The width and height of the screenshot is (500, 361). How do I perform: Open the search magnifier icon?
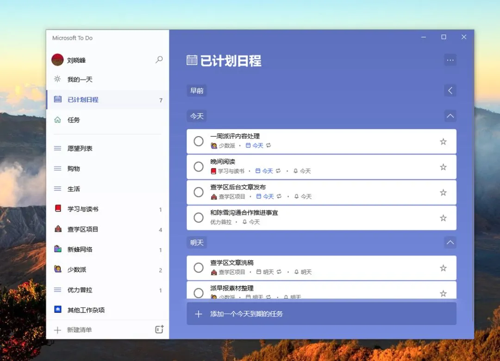click(x=159, y=60)
